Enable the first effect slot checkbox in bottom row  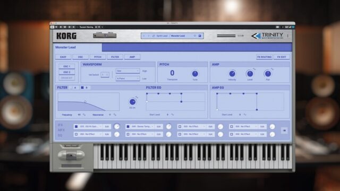click(x=76, y=134)
